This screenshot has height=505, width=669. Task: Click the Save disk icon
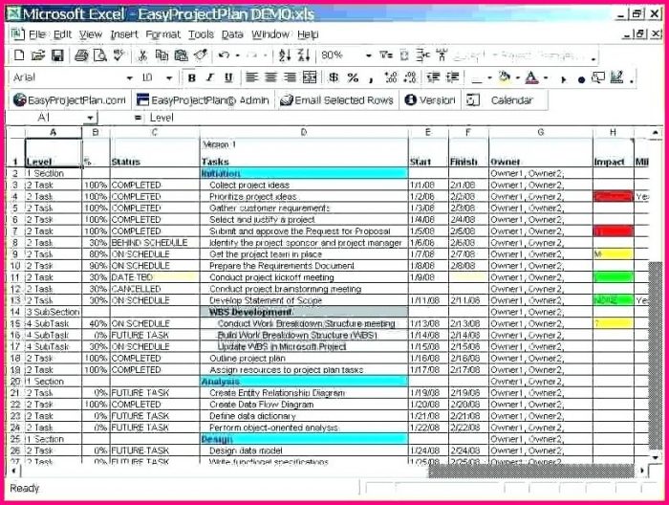(x=57, y=55)
